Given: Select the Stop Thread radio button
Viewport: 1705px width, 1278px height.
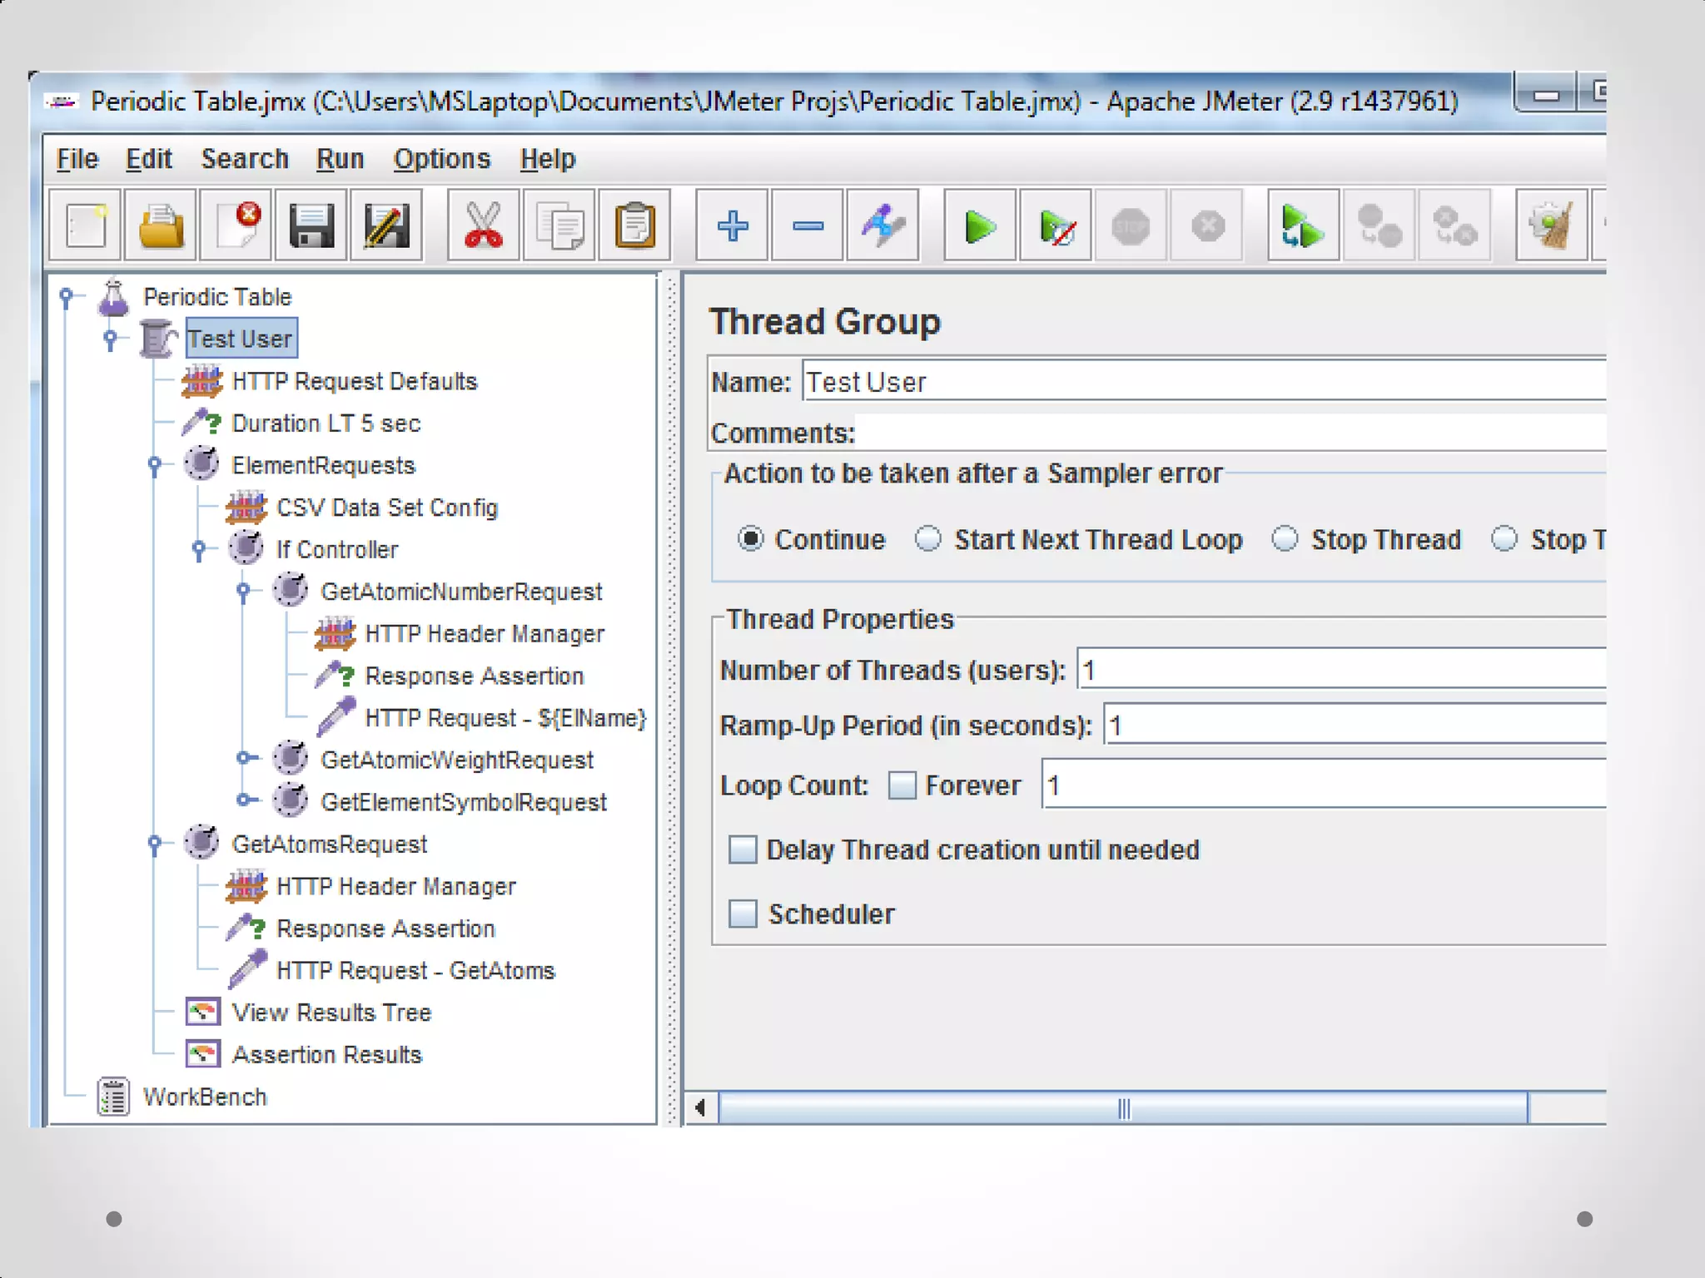Looking at the screenshot, I should pos(1285,539).
